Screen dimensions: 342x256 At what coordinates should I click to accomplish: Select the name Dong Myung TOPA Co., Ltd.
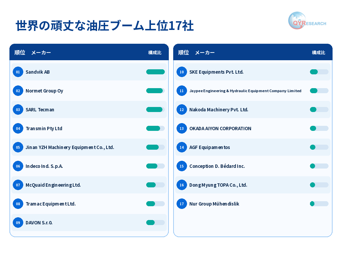point(218,185)
